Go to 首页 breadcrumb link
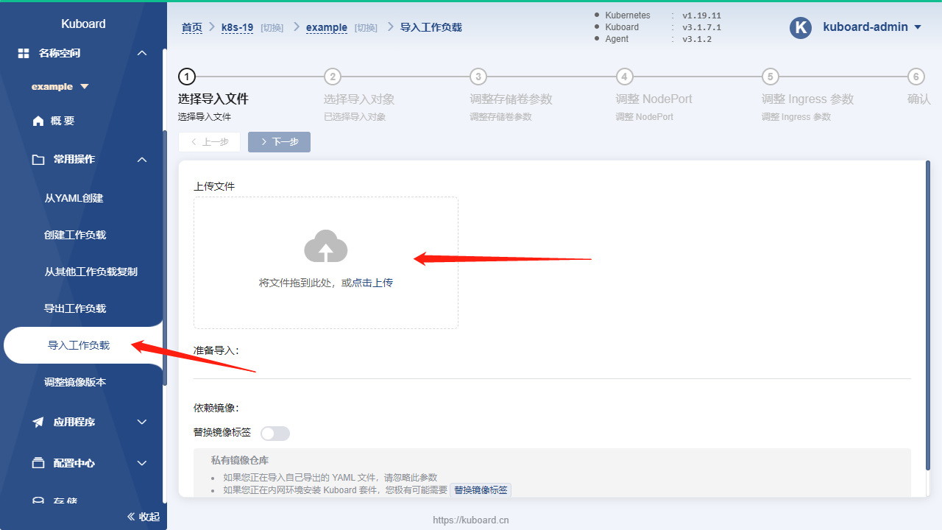942x530 pixels. (192, 27)
